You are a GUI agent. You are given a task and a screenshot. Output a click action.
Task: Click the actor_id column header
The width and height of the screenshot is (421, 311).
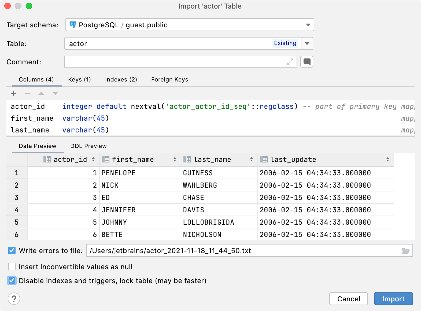pos(64,160)
